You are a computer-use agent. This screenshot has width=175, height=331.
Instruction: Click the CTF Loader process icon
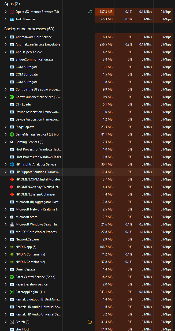tap(12, 104)
